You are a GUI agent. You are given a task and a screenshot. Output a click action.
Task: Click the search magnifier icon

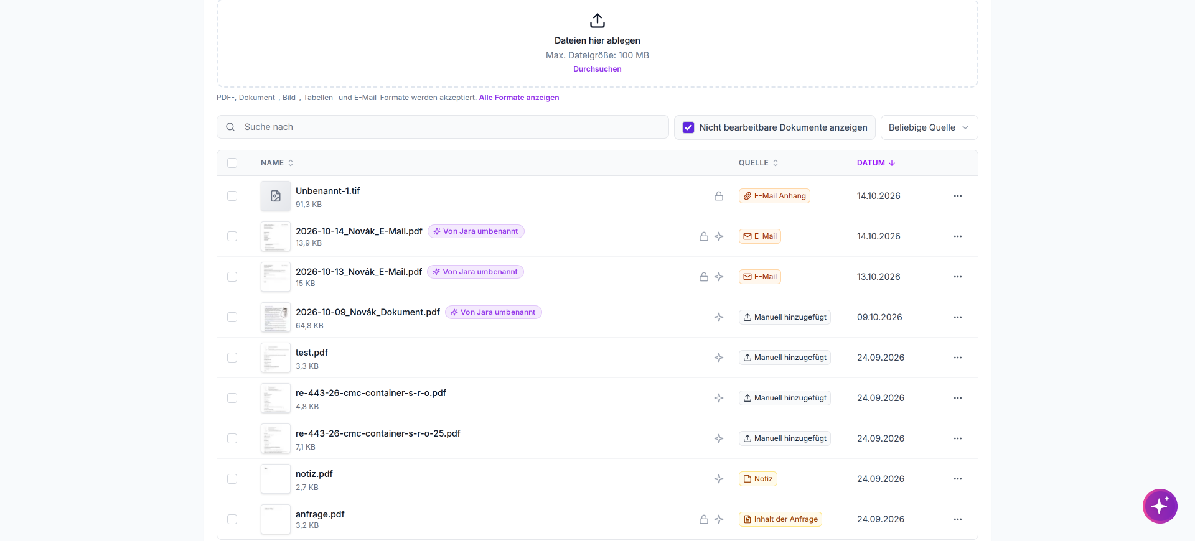[x=230, y=127]
